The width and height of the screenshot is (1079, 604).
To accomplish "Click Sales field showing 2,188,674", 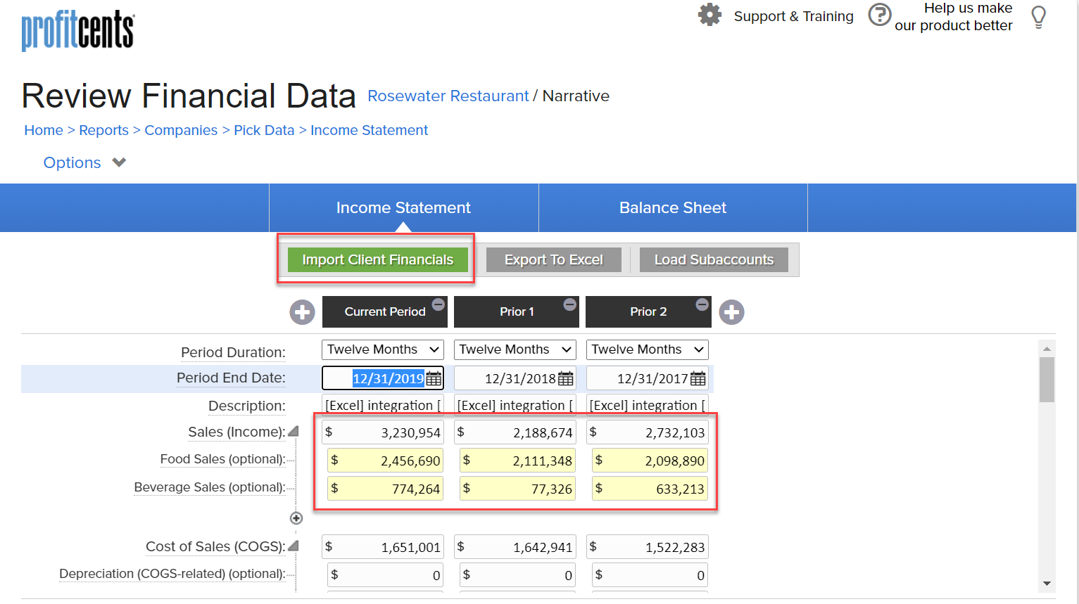I will point(515,432).
